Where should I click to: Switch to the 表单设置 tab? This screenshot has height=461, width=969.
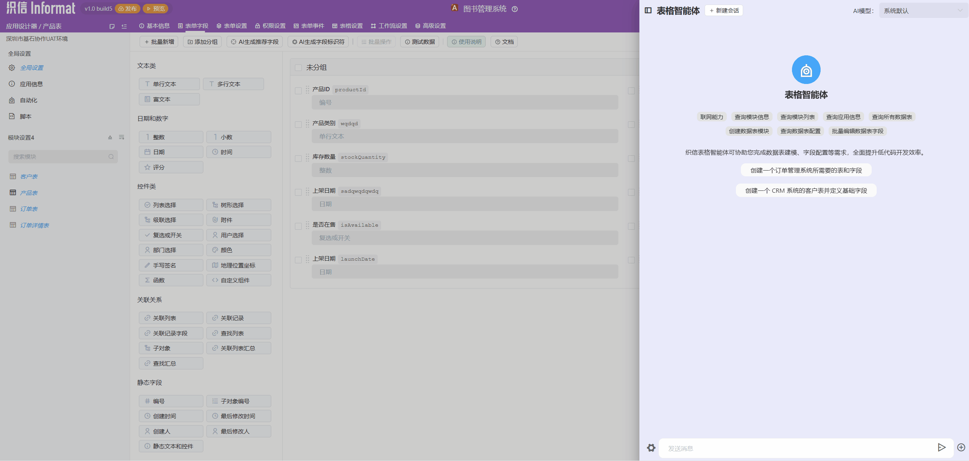pyautogui.click(x=232, y=26)
